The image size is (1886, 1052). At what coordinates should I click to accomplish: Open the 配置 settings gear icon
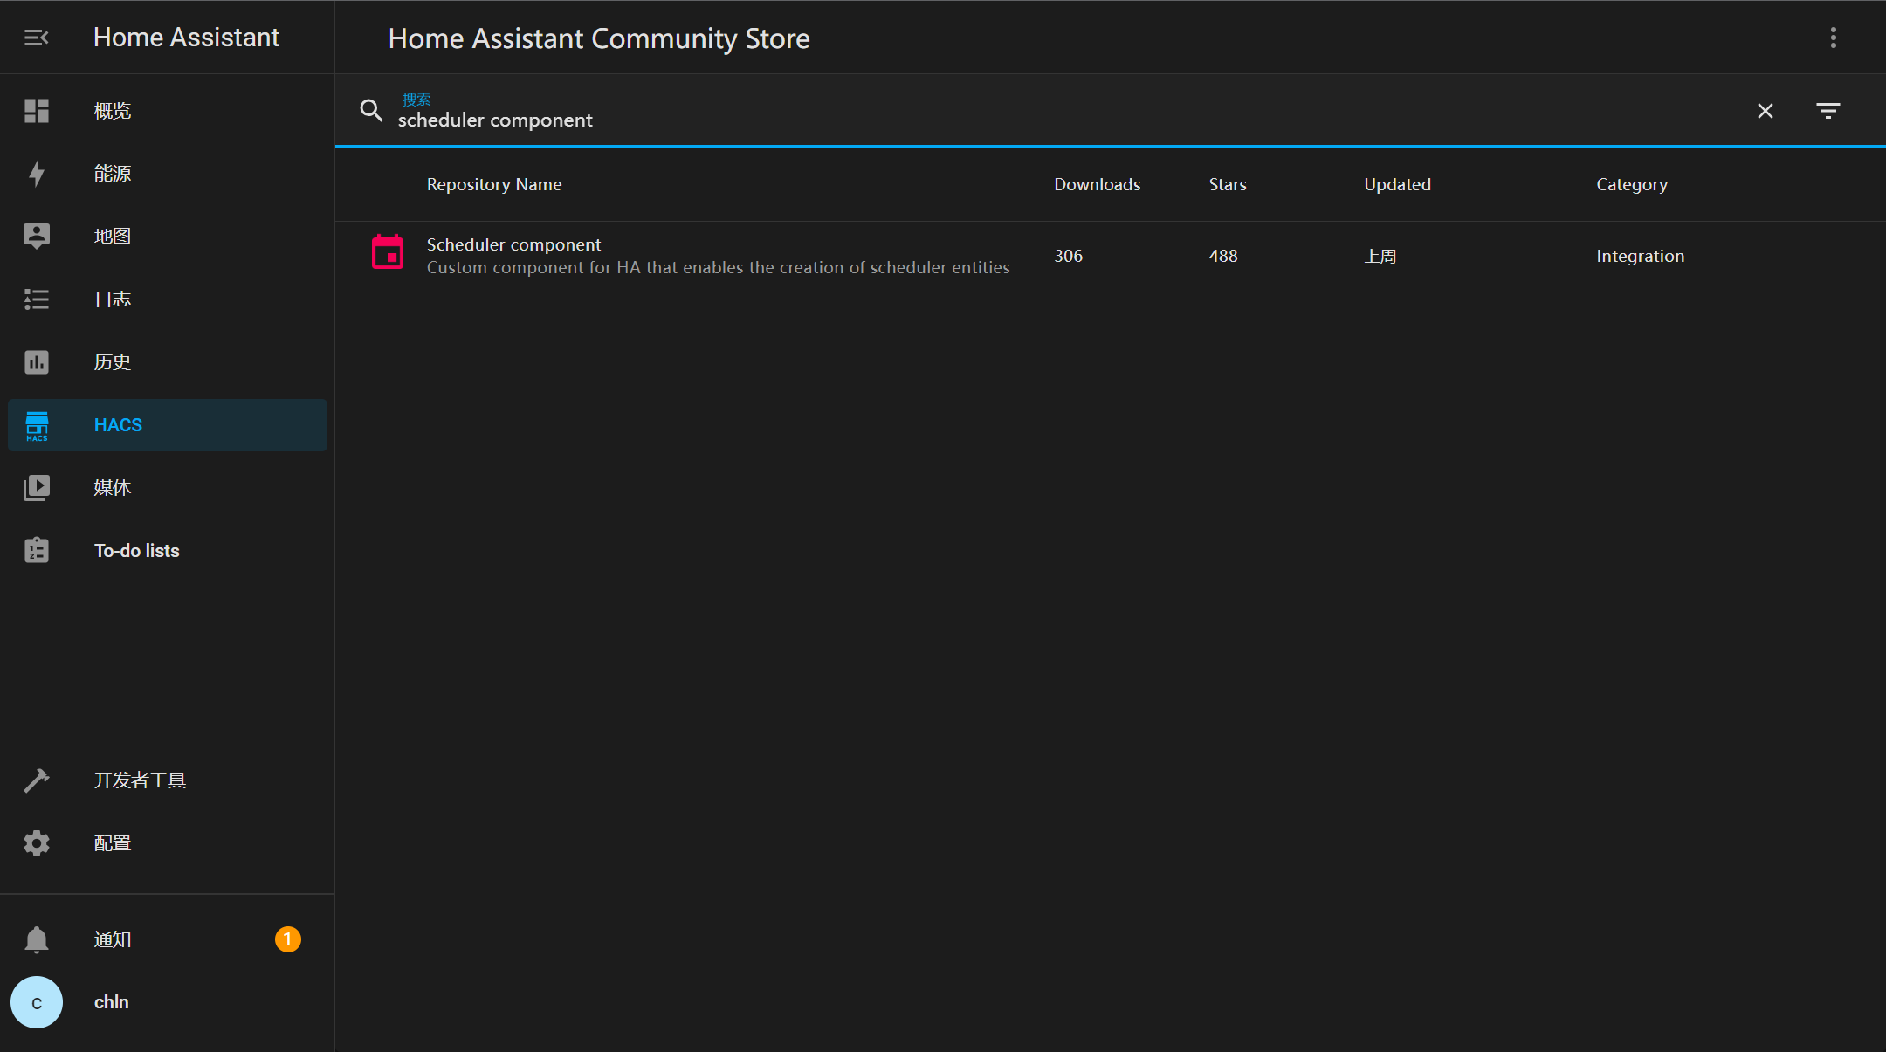pos(37,843)
